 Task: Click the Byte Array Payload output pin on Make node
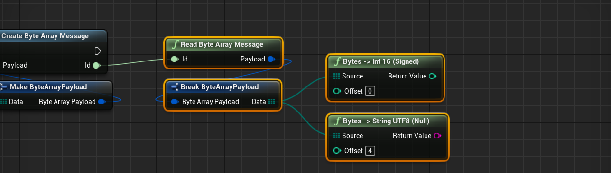pyautogui.click(x=102, y=102)
